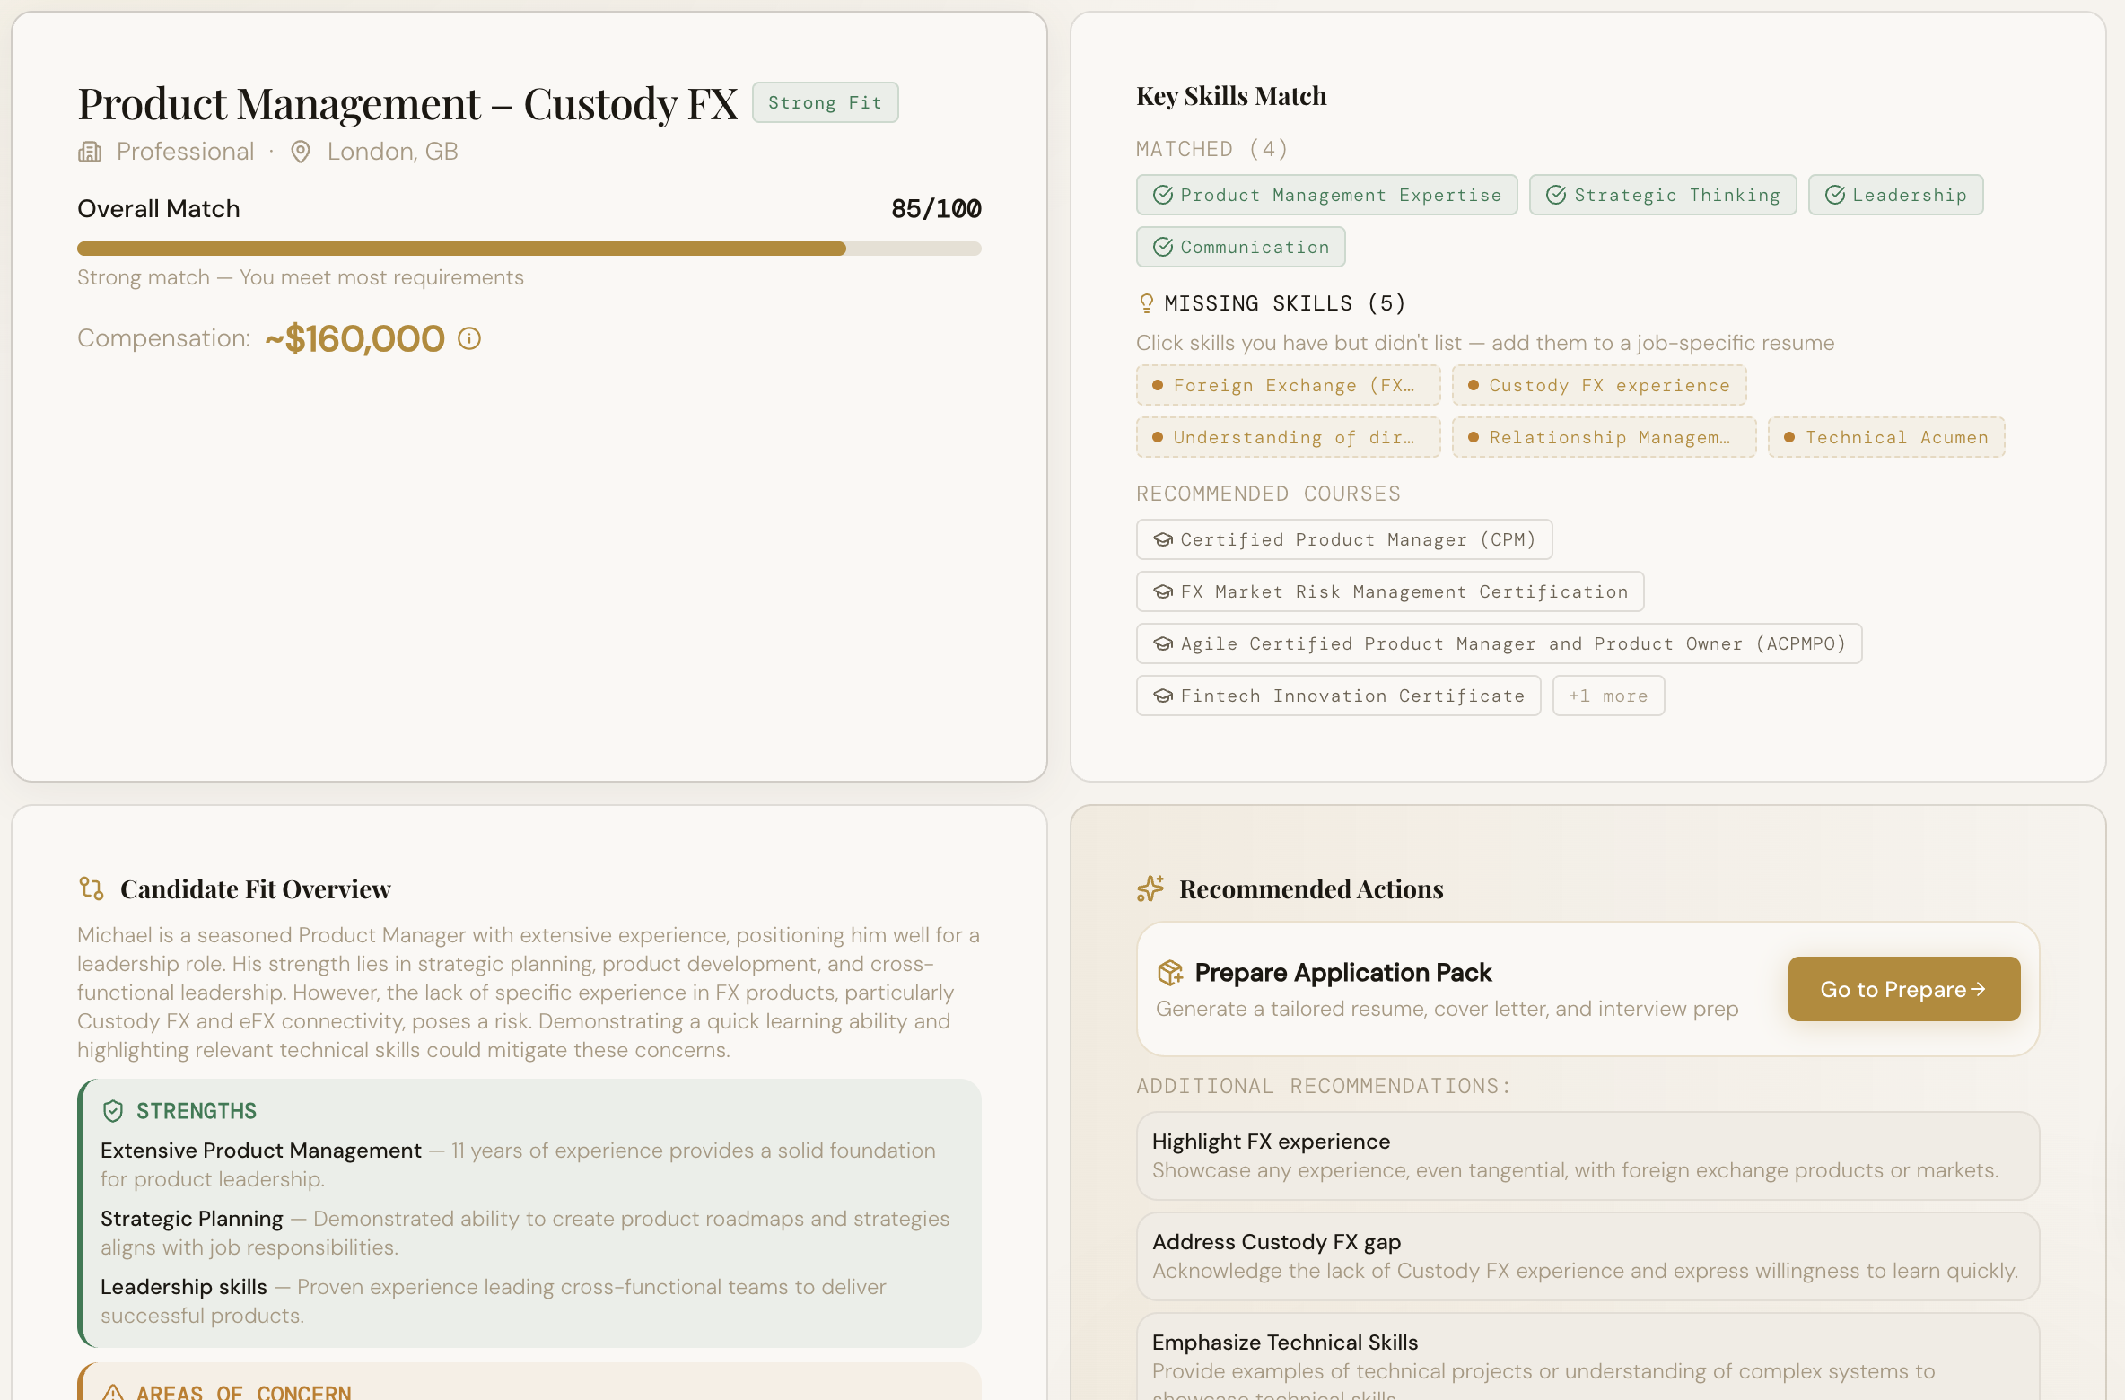
Task: Add the Technical Acumen missing skill
Action: [1886, 437]
